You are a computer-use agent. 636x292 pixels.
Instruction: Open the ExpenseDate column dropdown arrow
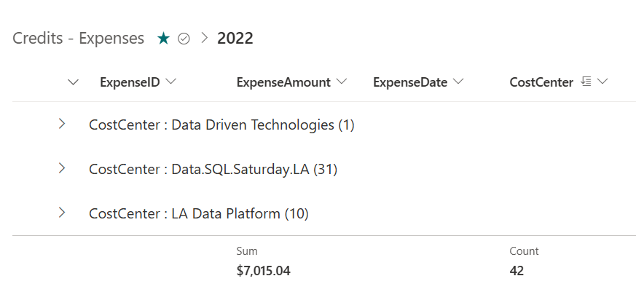coord(458,82)
